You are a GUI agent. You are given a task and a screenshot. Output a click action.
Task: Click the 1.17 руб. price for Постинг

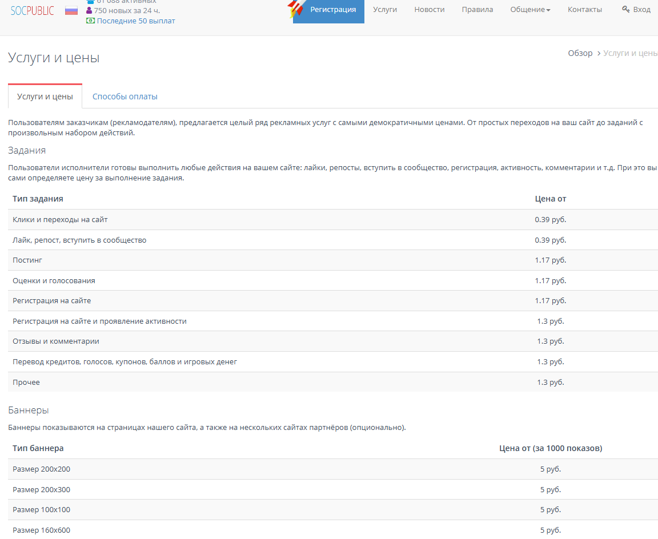click(x=550, y=260)
